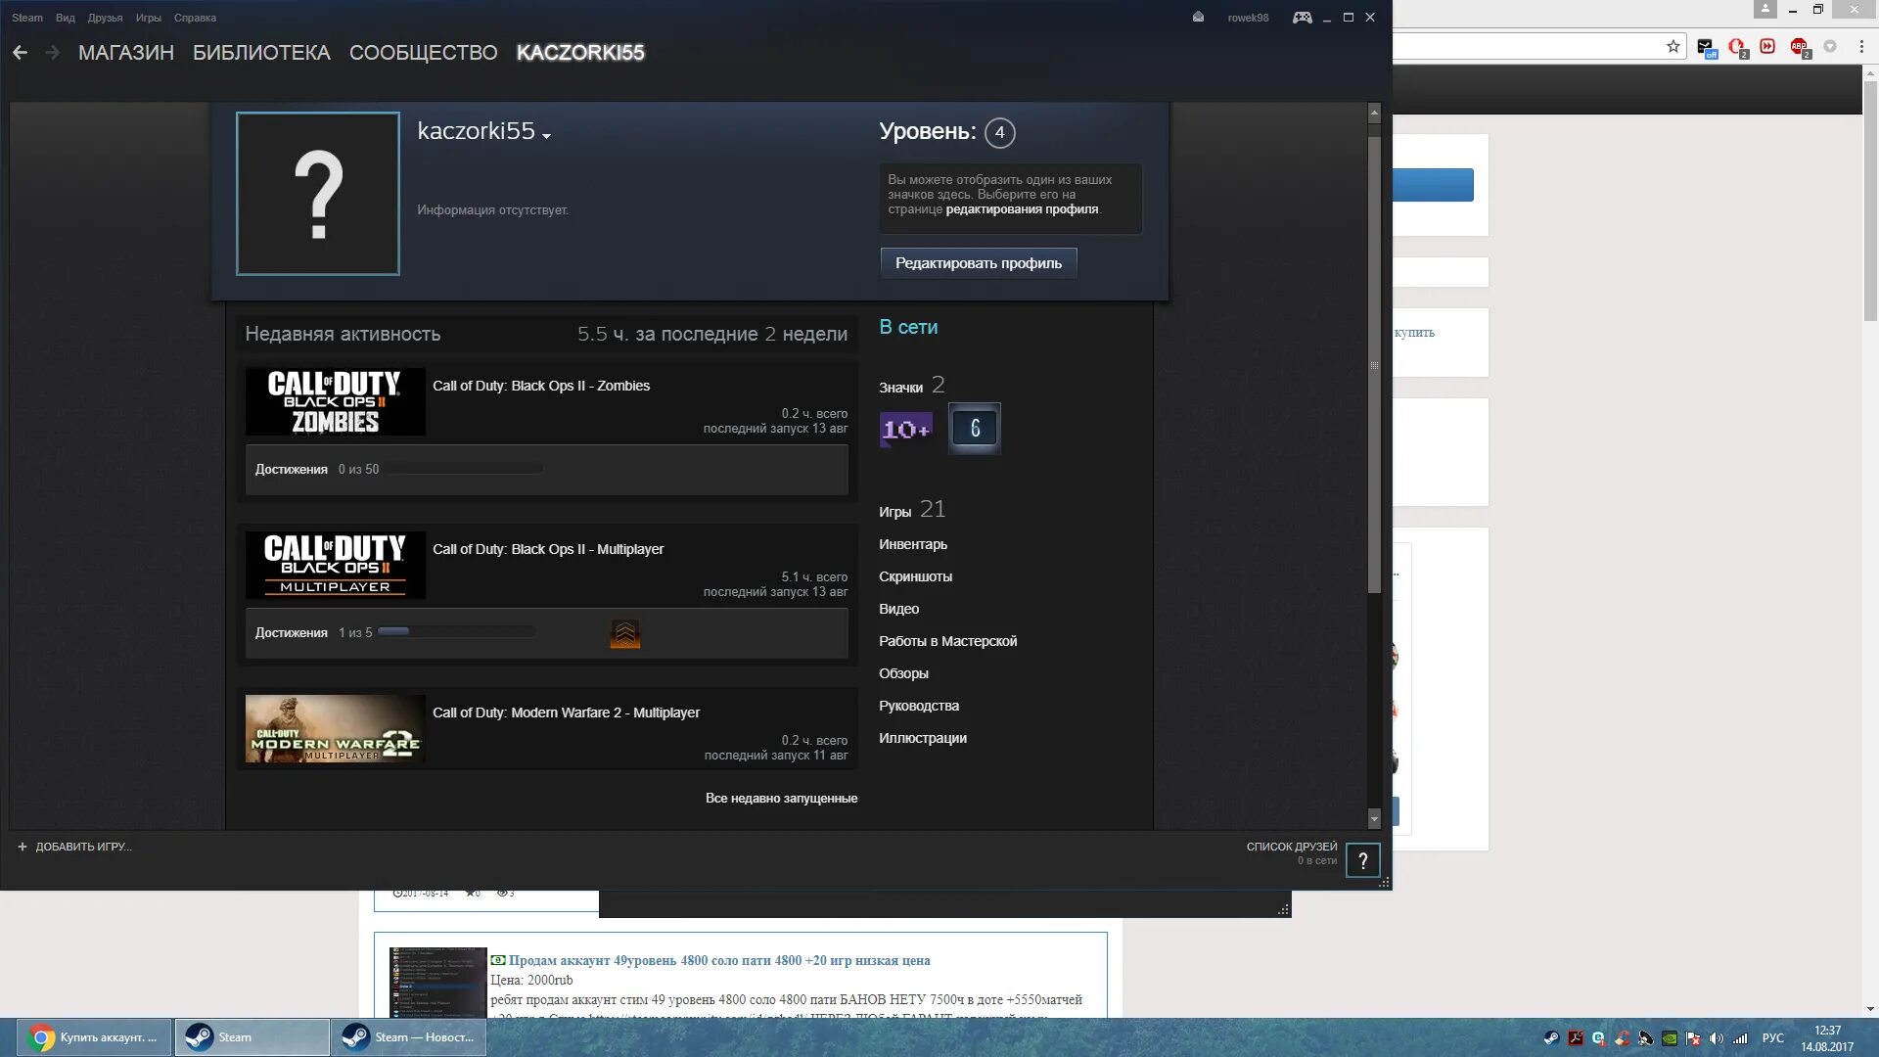Viewport: 1879px width, 1057px height.
Task: Open Руководства link
Action: click(x=919, y=706)
